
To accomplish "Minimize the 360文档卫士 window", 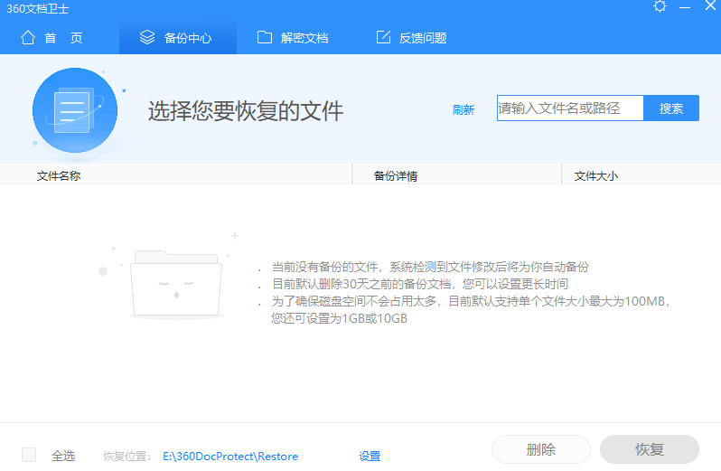I will tap(686, 6).
